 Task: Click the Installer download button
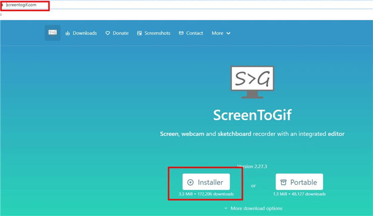pos(206,182)
